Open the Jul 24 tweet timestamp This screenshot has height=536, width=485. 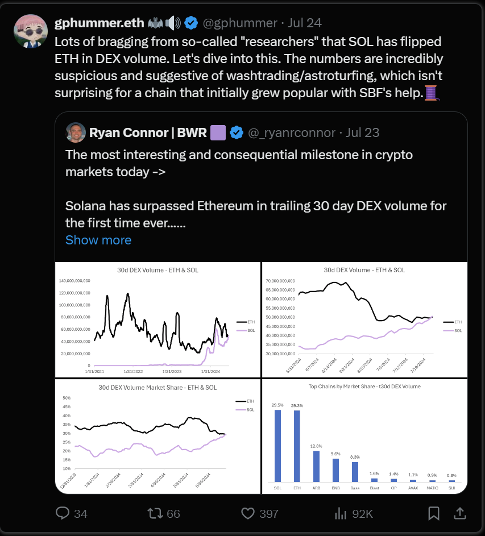pos(305,23)
